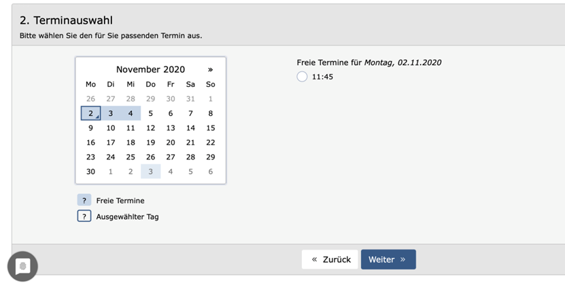Go to next month with » arrow

(210, 69)
